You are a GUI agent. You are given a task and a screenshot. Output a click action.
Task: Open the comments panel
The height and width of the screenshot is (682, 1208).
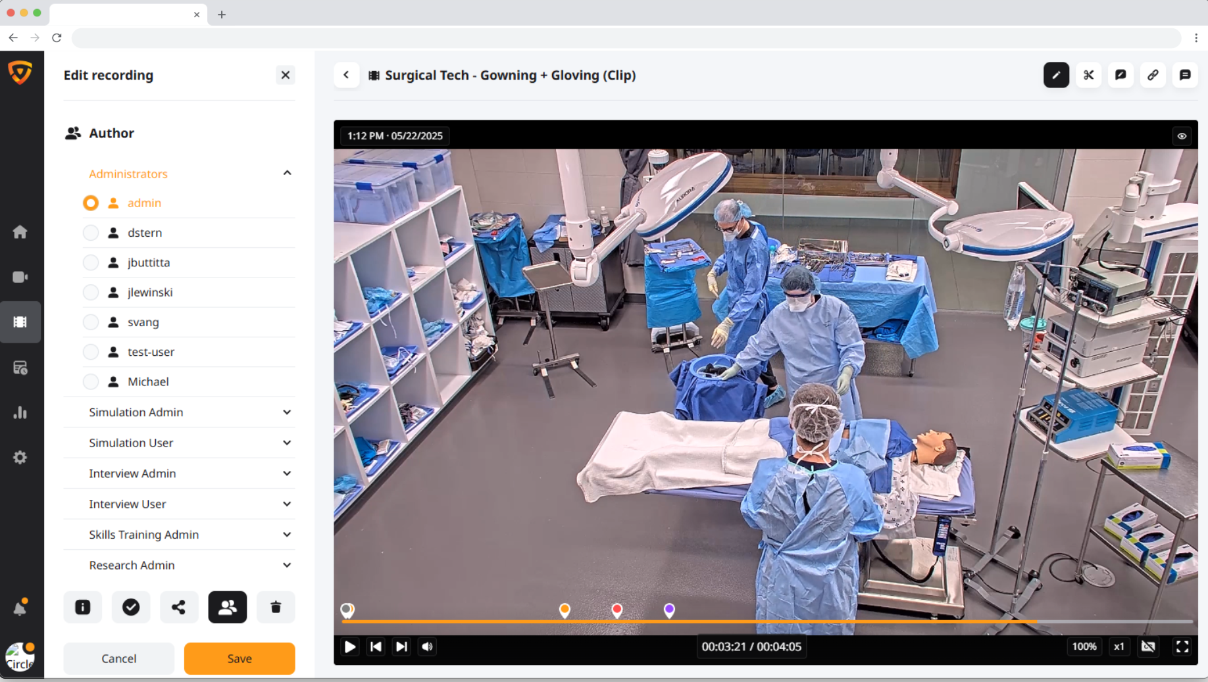1185,75
